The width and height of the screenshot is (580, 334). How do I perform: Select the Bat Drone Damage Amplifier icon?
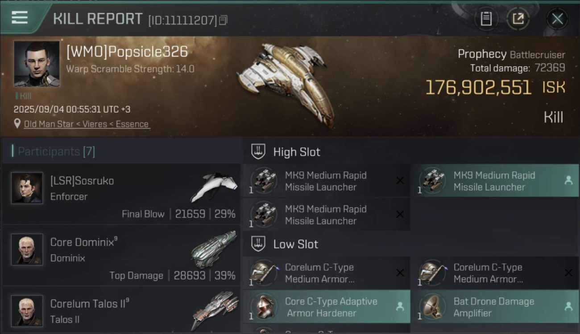click(x=431, y=307)
